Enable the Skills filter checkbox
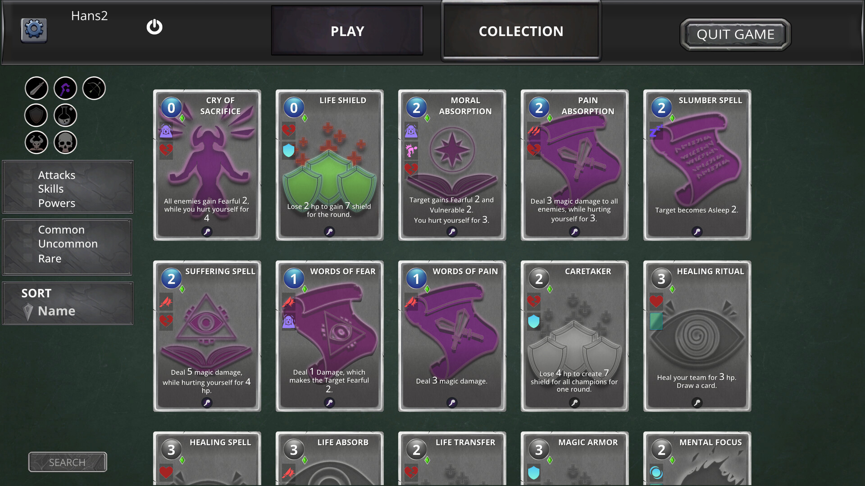 (28, 189)
